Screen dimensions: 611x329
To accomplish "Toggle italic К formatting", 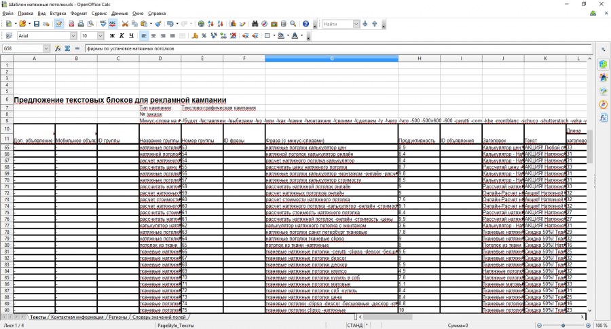I will [x=122, y=36].
